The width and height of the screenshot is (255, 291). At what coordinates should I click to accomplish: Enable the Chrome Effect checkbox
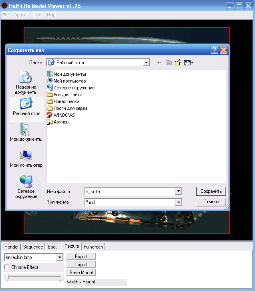tap(7, 267)
